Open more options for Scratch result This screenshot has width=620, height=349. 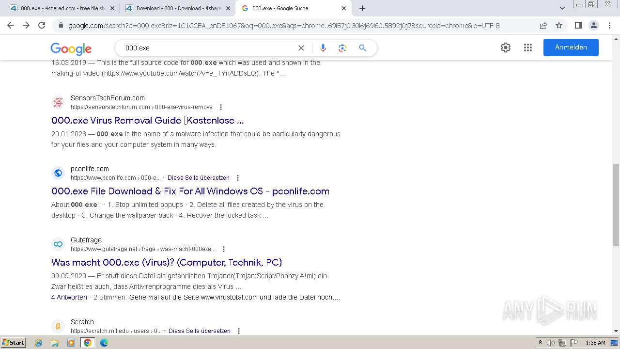tap(238, 331)
